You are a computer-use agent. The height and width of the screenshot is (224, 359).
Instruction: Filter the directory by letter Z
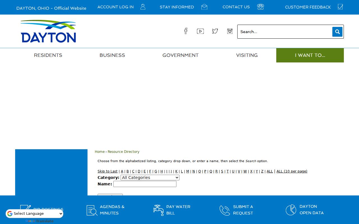click(x=262, y=171)
